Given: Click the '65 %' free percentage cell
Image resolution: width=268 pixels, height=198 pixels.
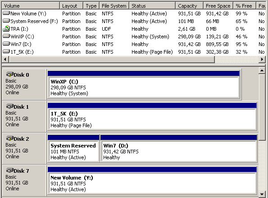Looking at the screenshot, I should [241, 21].
